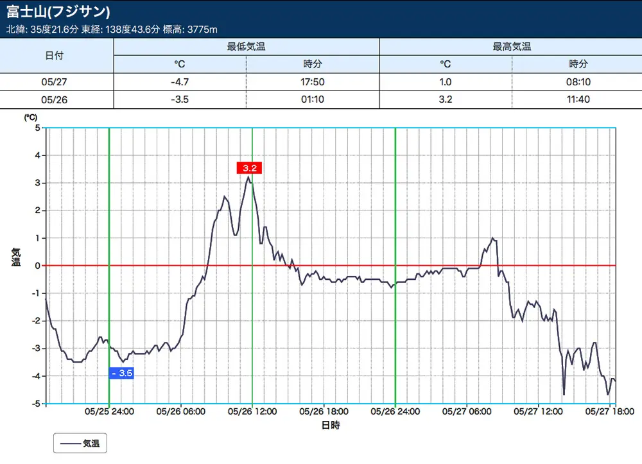Click the 最高気温 table header

pyautogui.click(x=512, y=47)
